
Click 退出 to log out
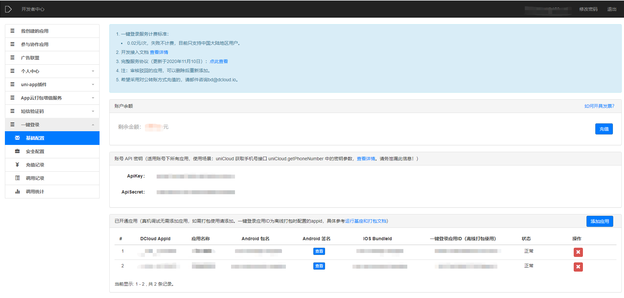[x=611, y=9]
